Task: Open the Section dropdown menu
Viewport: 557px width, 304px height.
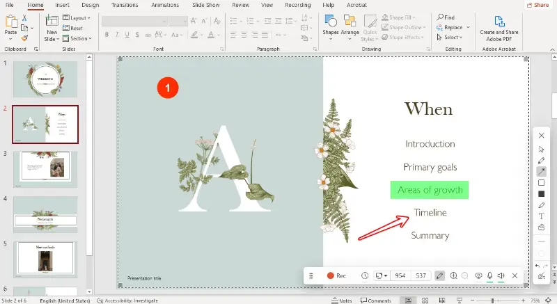Action: coord(77,38)
